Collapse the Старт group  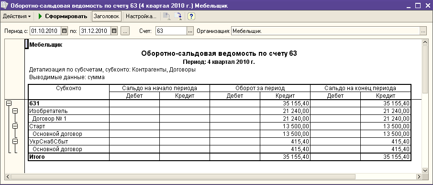15,126
